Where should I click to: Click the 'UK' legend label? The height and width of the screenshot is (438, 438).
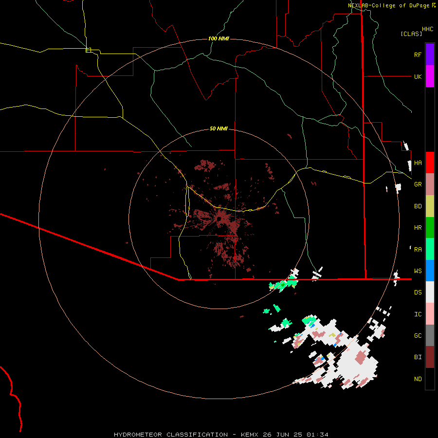pos(418,76)
